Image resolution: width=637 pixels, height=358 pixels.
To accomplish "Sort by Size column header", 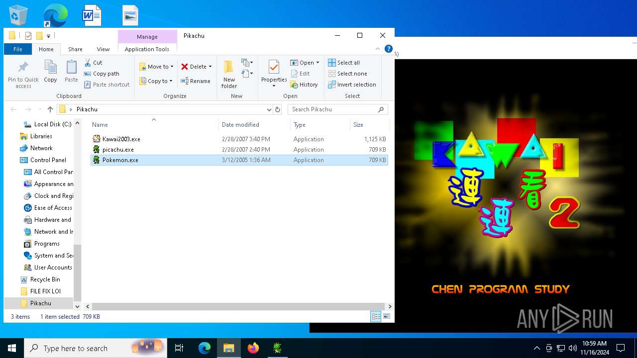I will pyautogui.click(x=369, y=125).
